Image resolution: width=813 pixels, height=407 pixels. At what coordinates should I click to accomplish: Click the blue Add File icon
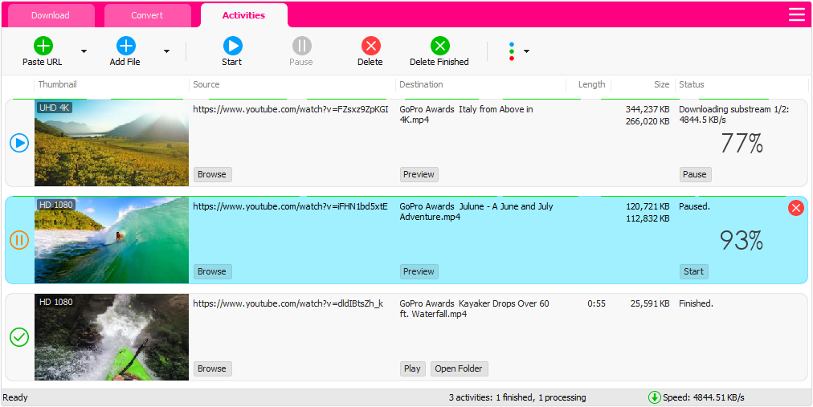click(125, 46)
